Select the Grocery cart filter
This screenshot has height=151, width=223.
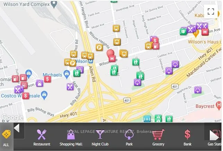(x=158, y=137)
